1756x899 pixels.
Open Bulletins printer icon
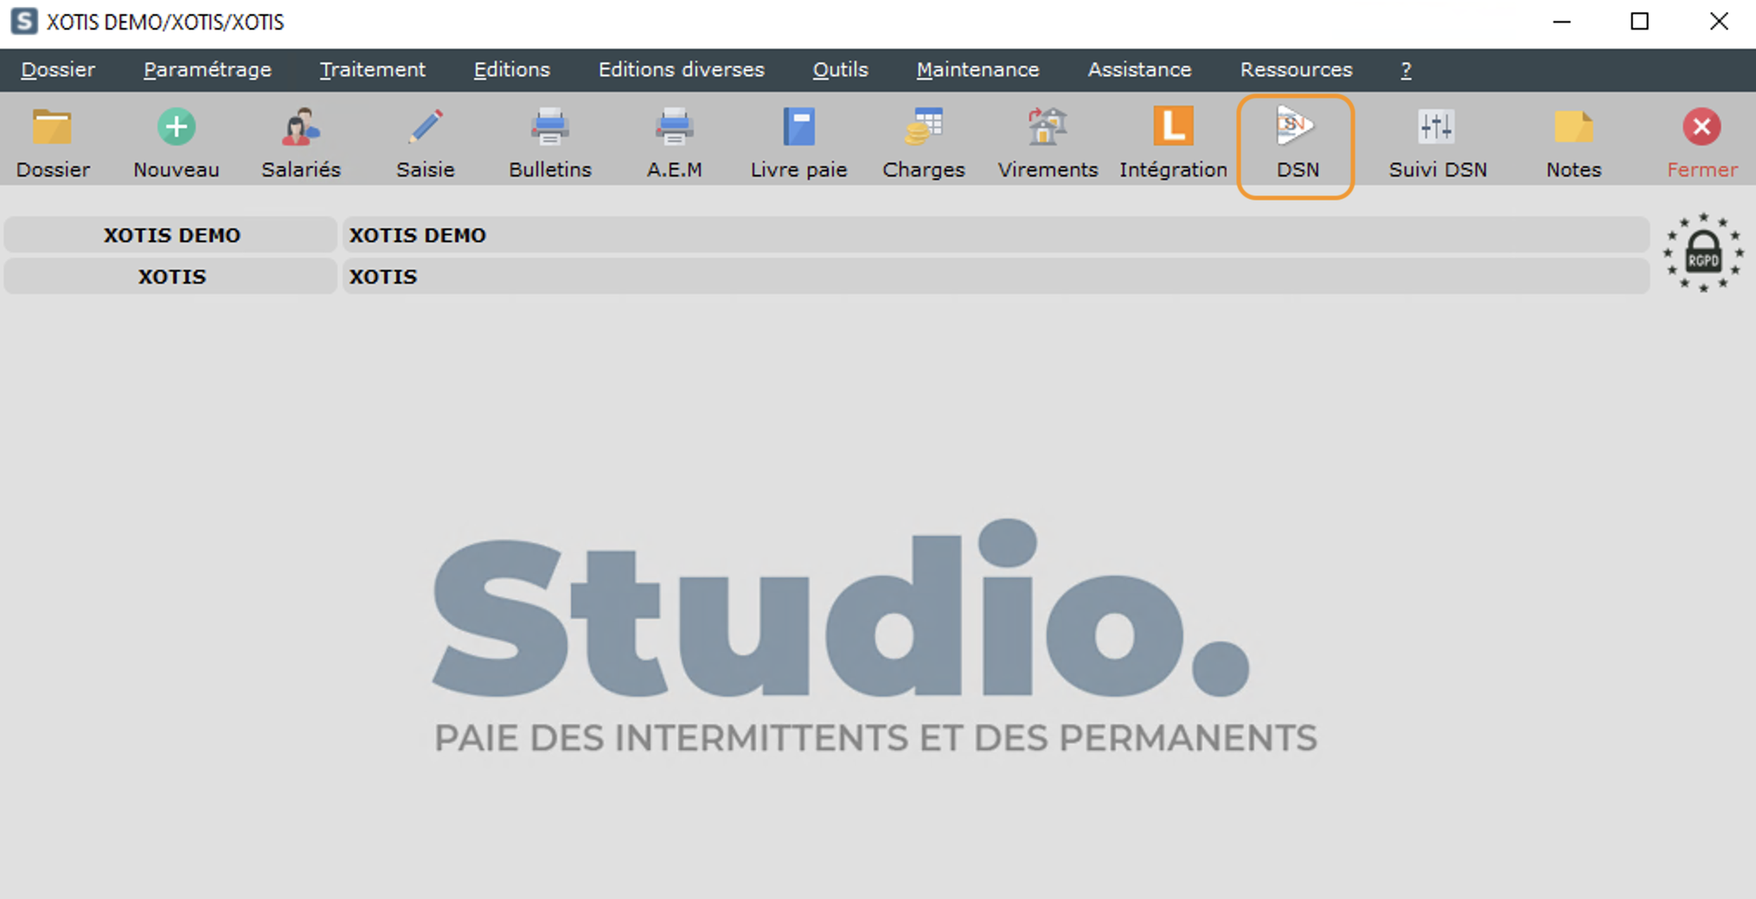pyautogui.click(x=549, y=128)
